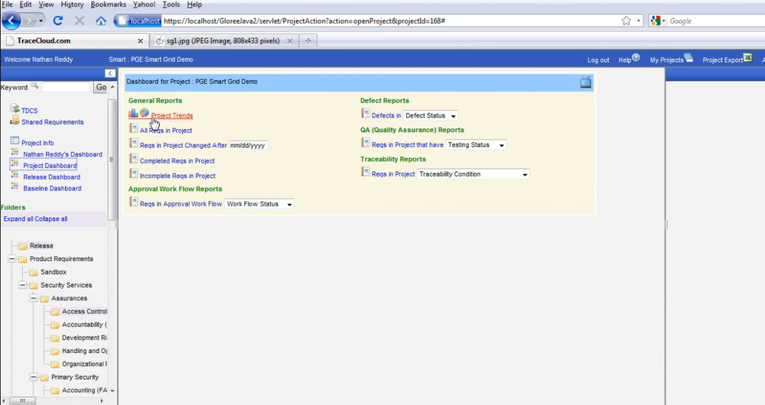Click the Shared Requirements icon

click(15, 120)
